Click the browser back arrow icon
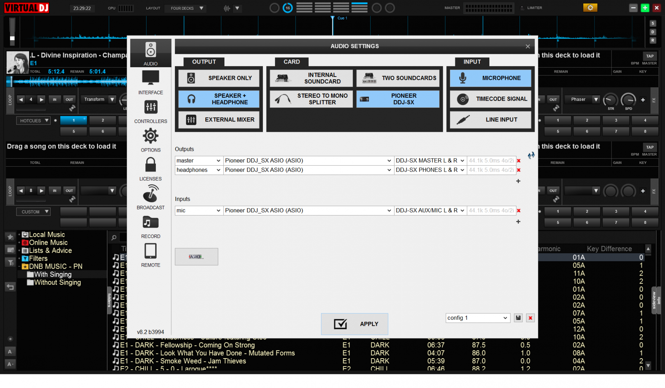The image size is (665, 388). click(10, 287)
